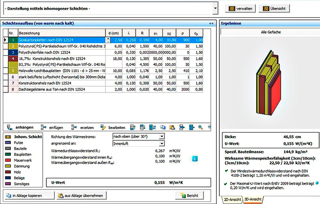Click the einfügen (insert layer) icon
This screenshot has height=204, width=320.
(44, 128)
